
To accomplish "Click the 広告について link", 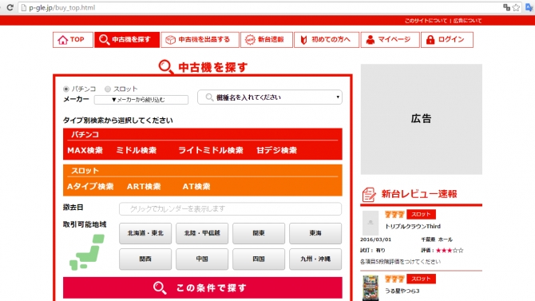I will coord(467,21).
